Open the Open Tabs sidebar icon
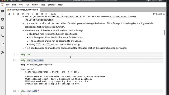The height and width of the screenshot is (95, 169). pyautogui.click(x=2, y=44)
